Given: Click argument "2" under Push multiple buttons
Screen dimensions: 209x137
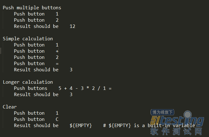Looking at the screenshot, I should pos(57,20).
